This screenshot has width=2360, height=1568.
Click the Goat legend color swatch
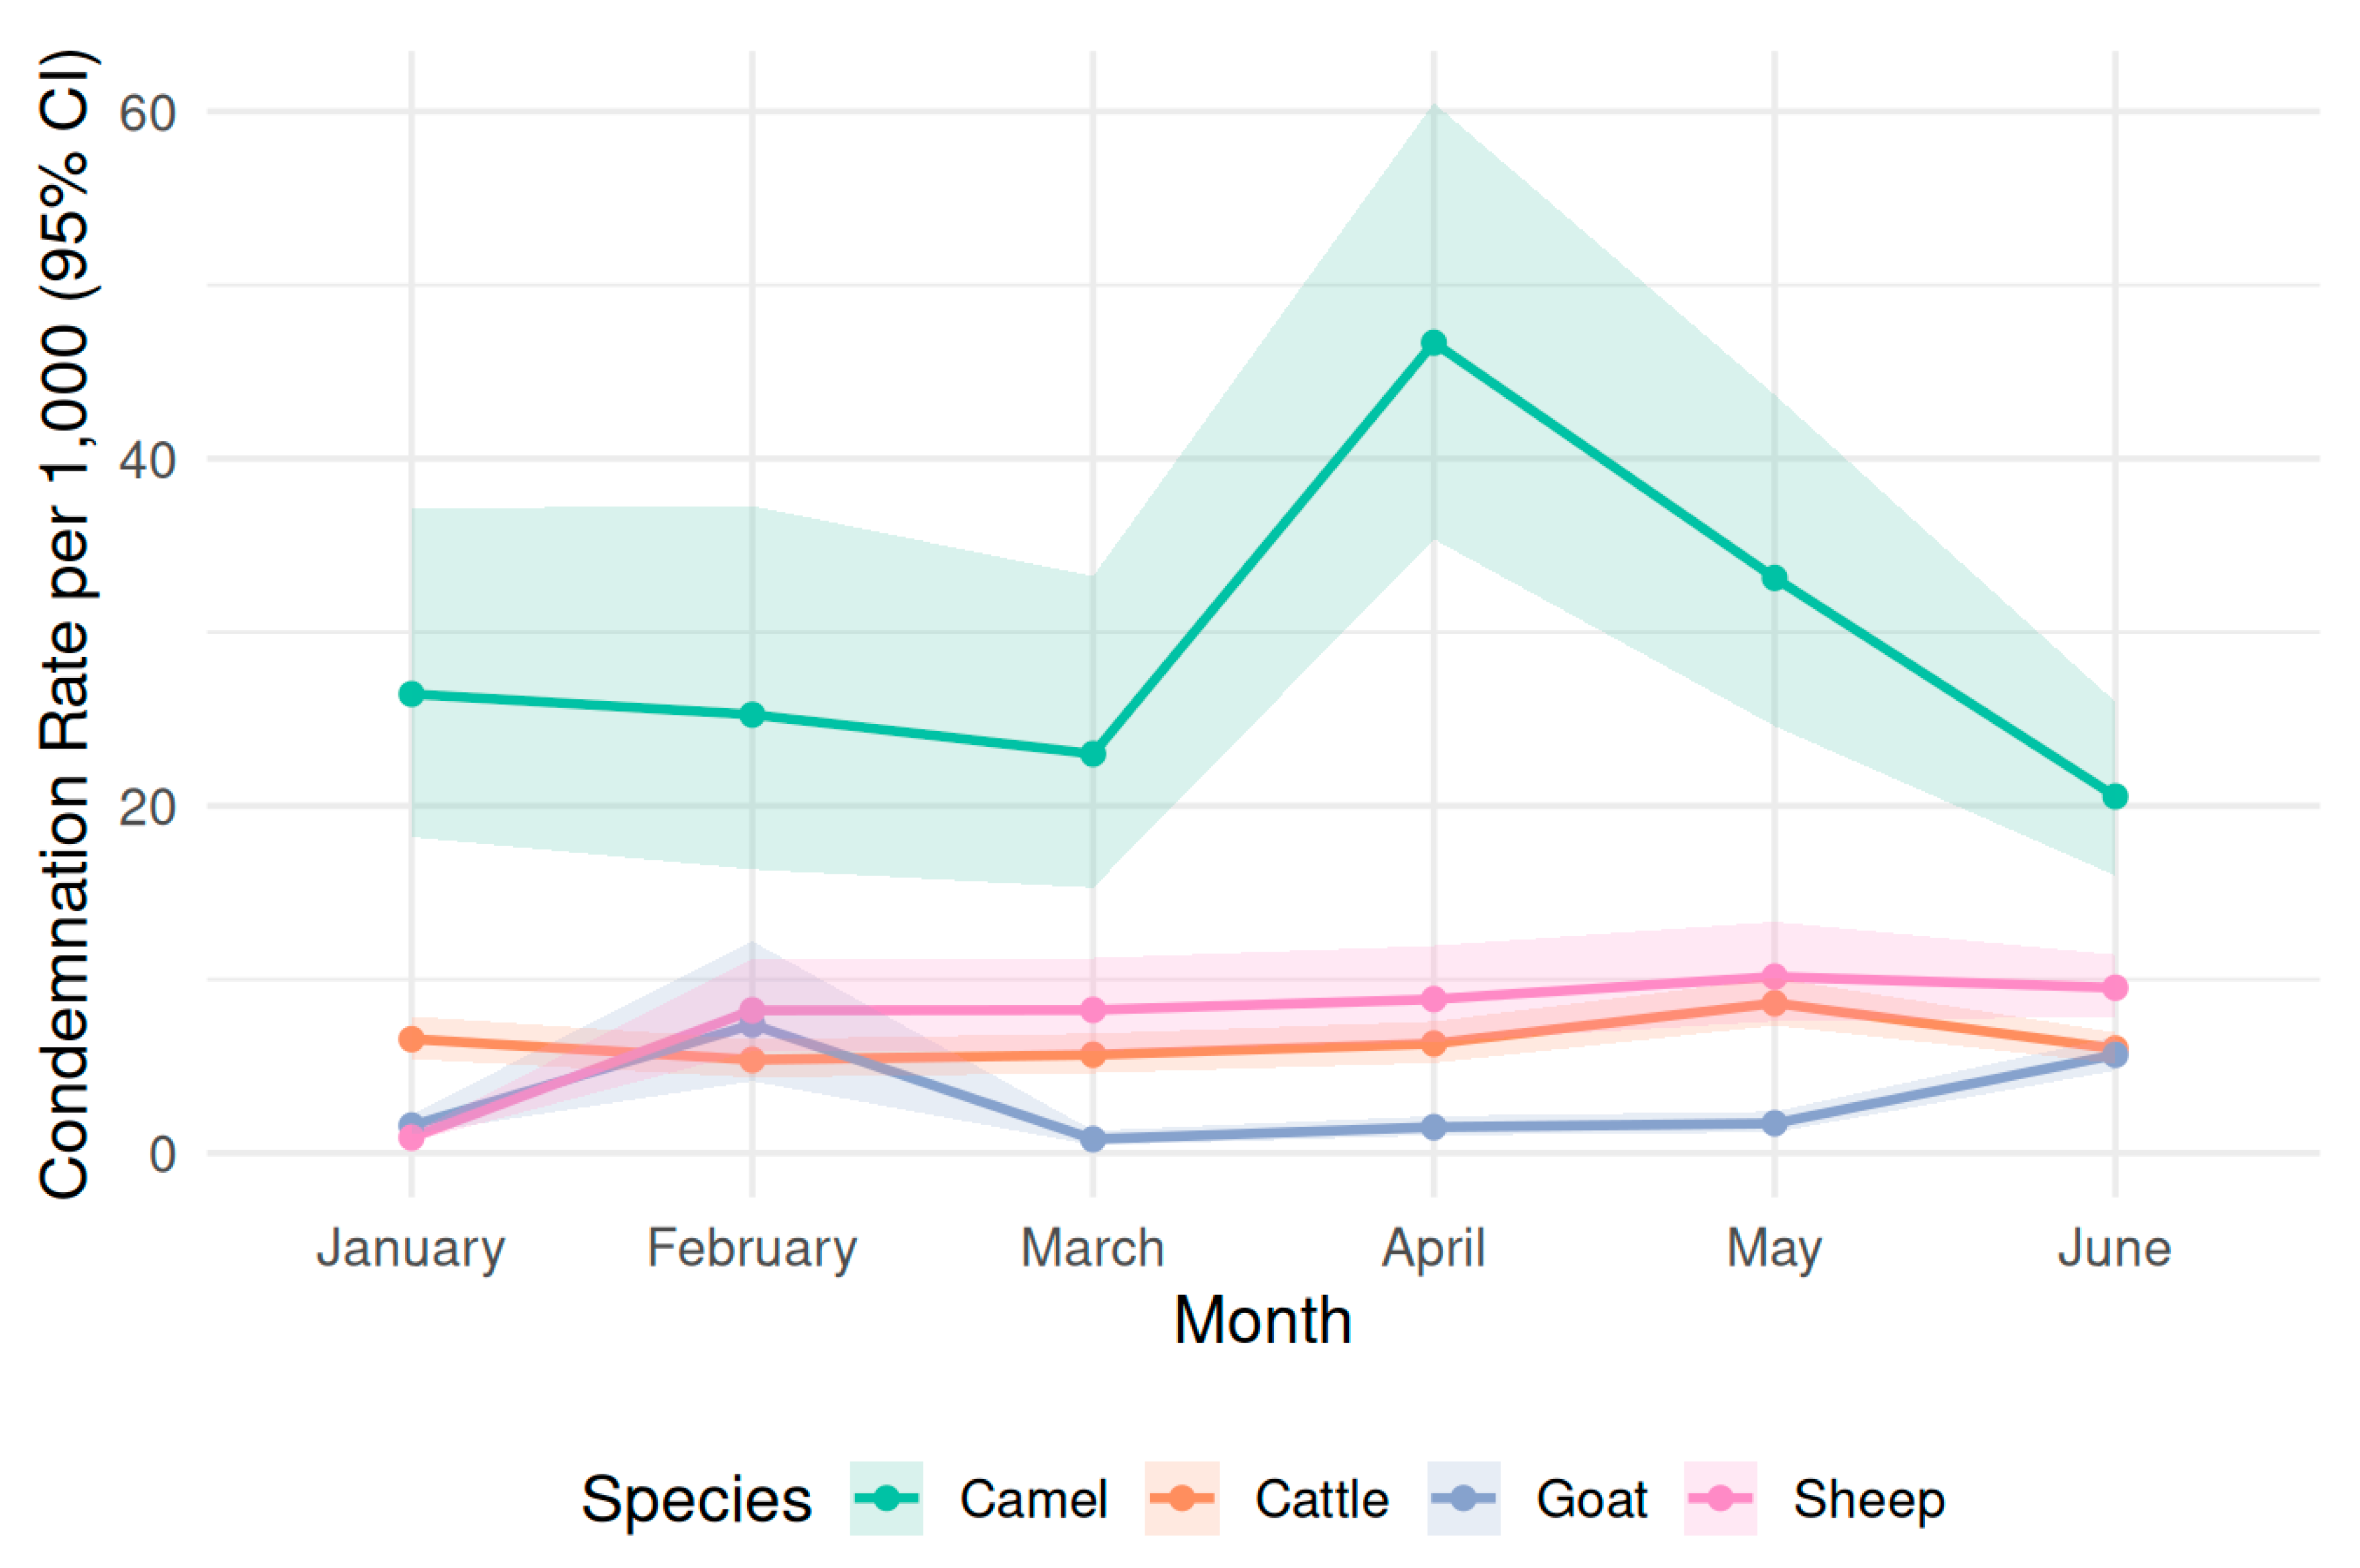coord(1463,1498)
